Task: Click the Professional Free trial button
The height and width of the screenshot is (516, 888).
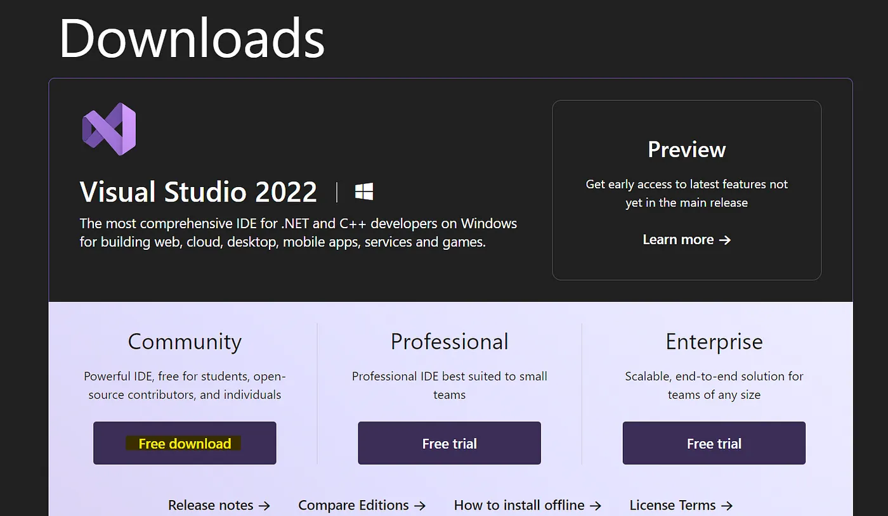Action: click(x=449, y=443)
